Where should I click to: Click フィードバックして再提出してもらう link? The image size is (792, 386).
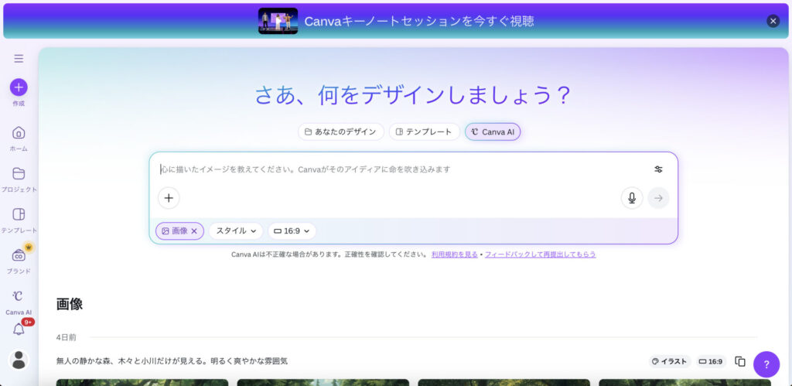[540, 254]
